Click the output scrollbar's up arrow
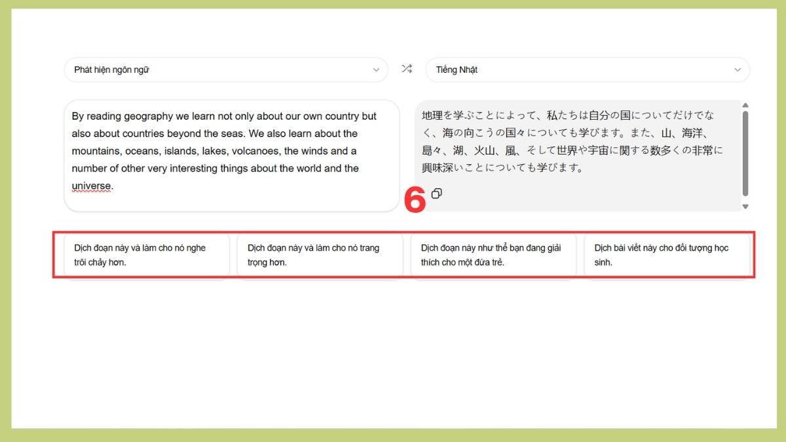 click(745, 105)
